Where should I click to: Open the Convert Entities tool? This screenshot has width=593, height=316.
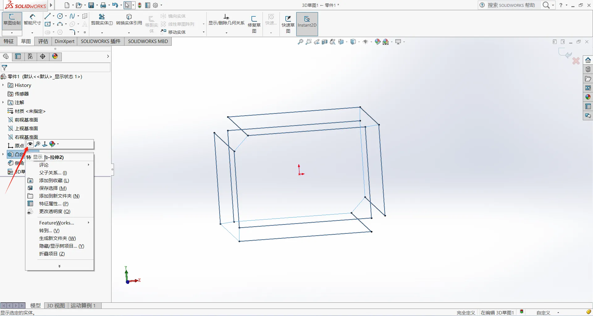pyautogui.click(x=129, y=19)
